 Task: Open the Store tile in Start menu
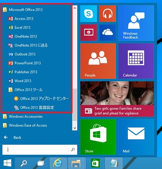pyautogui.click(x=98, y=137)
